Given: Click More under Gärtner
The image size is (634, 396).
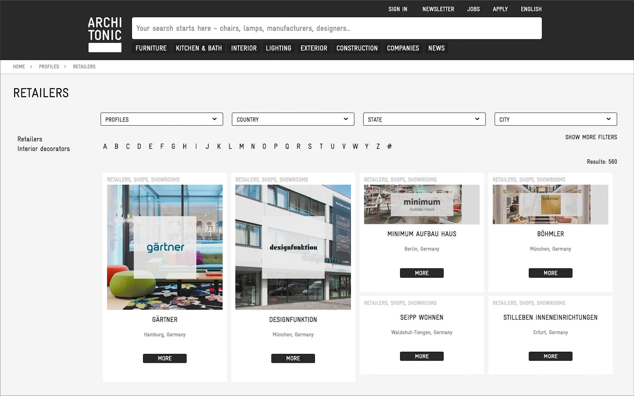Looking at the screenshot, I should tap(165, 358).
